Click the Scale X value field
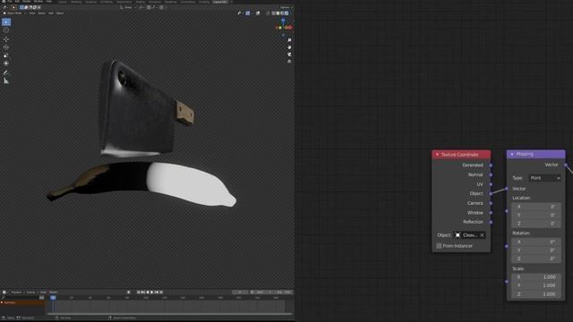 coord(536,277)
